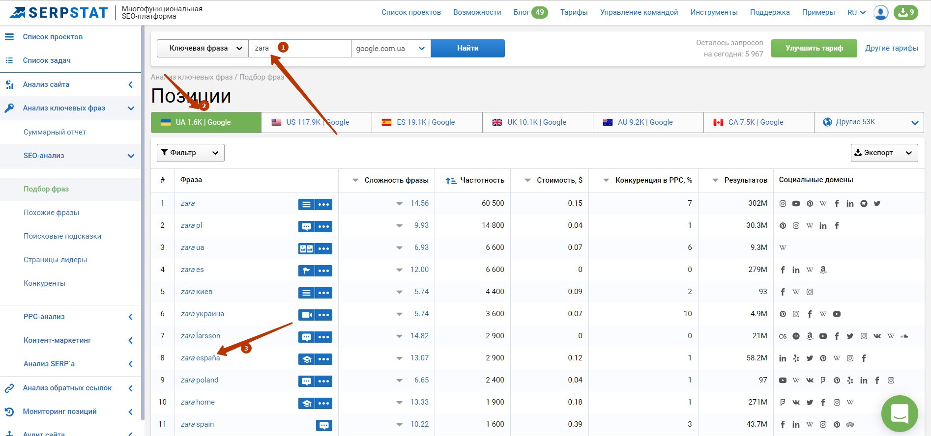This screenshot has height=436, width=931.
Task: Open the Ключевая фраза dropdown
Action: click(203, 48)
